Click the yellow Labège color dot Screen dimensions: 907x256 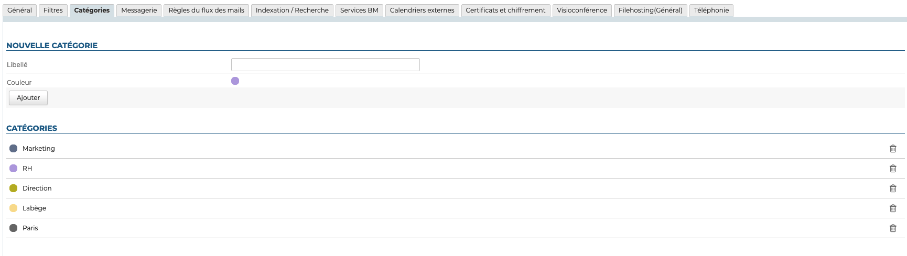[14, 208]
